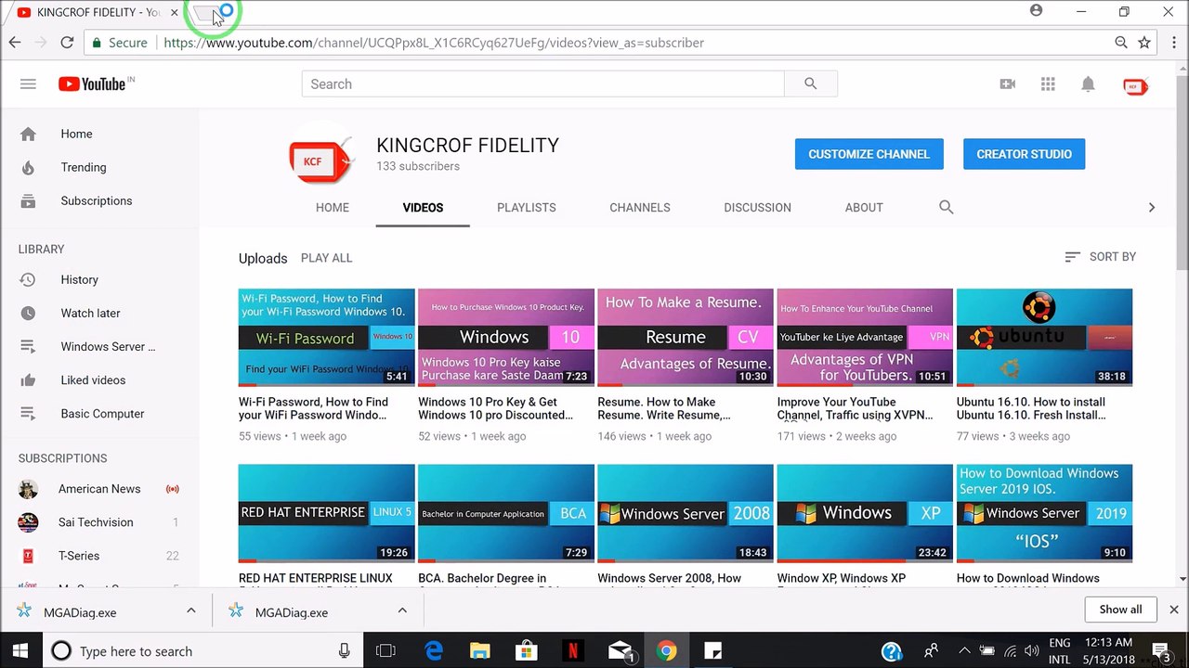Expand options for first MGADiag.exe download

pos(190,610)
